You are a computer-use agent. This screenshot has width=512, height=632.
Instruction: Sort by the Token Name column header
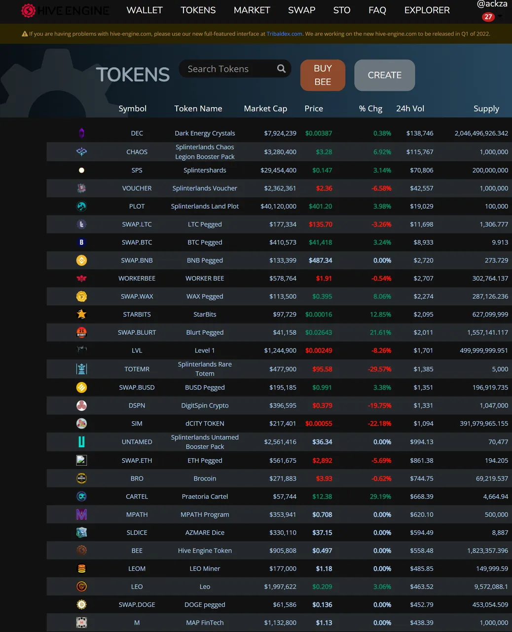(198, 109)
